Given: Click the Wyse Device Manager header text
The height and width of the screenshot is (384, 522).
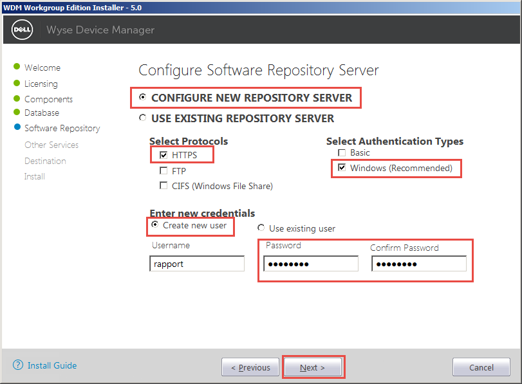Looking at the screenshot, I should [100, 30].
